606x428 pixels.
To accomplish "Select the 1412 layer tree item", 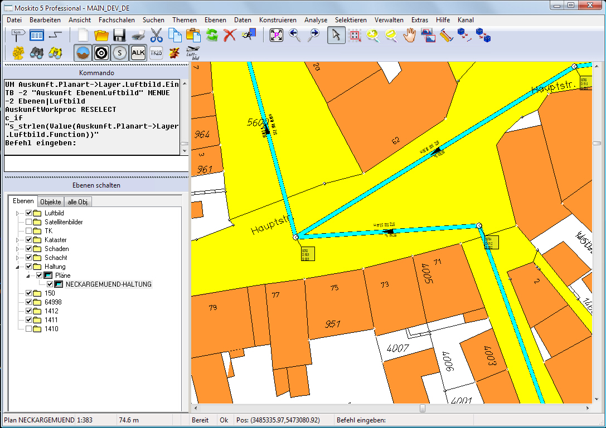I will (51, 311).
